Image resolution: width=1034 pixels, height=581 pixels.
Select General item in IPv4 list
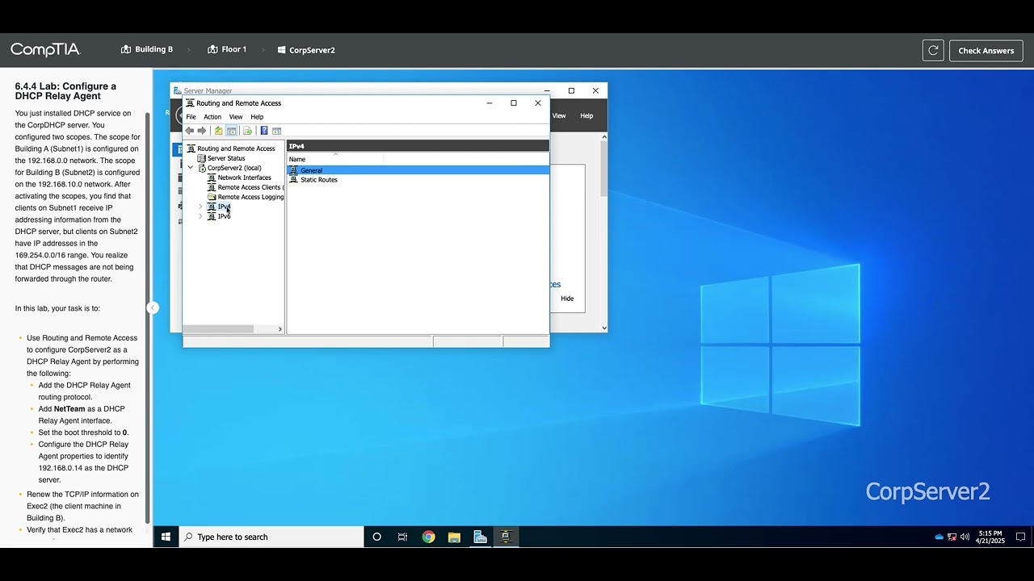[x=418, y=170]
